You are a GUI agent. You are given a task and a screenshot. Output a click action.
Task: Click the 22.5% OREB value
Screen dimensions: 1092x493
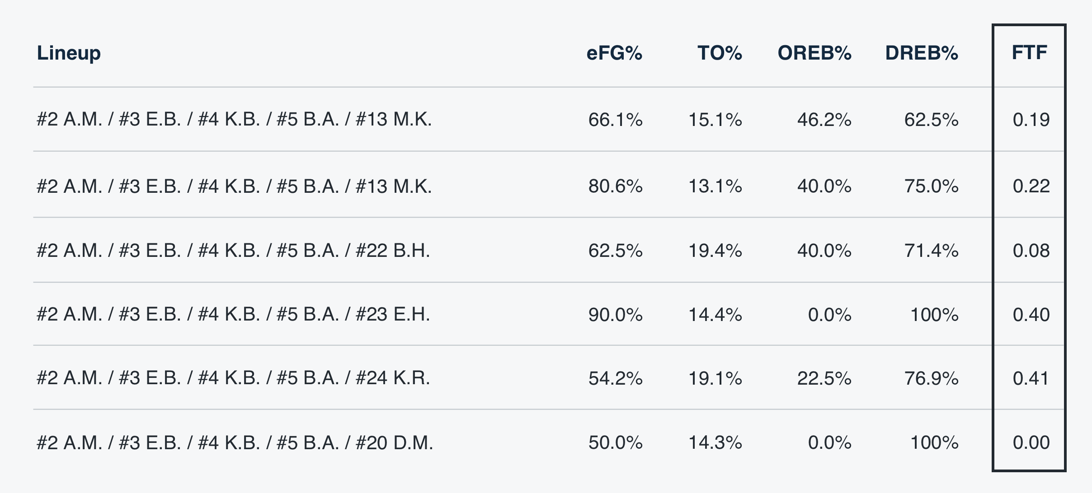coord(824,378)
